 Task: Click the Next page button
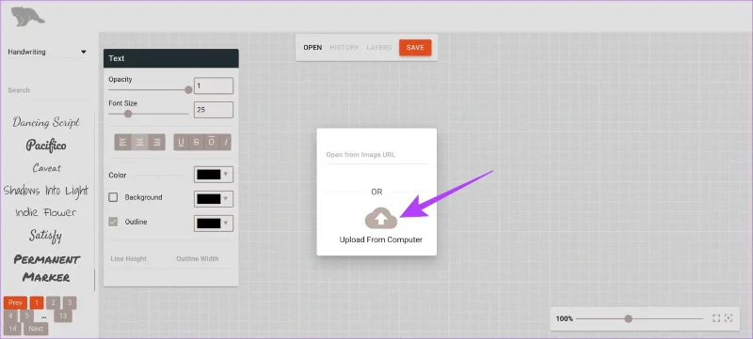click(36, 329)
